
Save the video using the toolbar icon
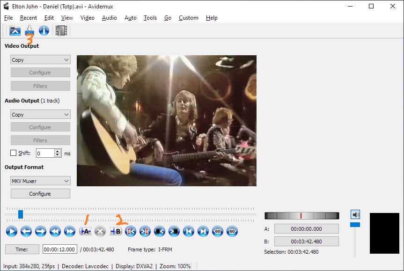pos(29,30)
